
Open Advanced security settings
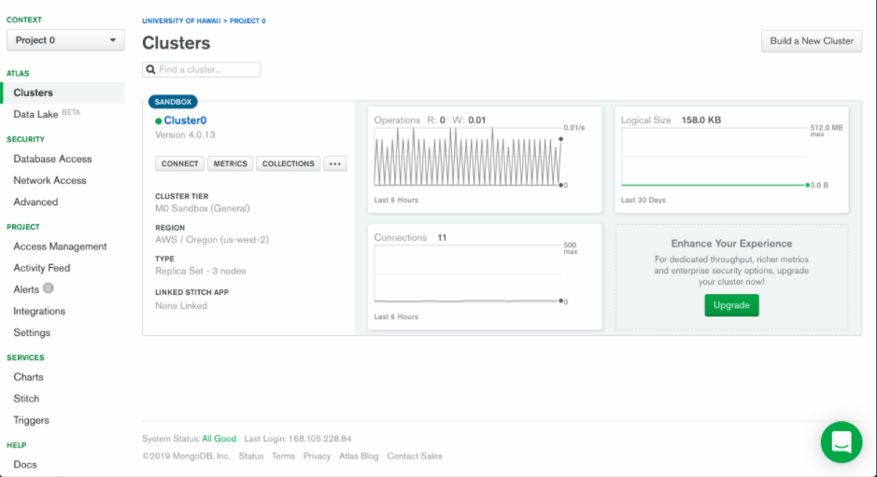(35, 202)
